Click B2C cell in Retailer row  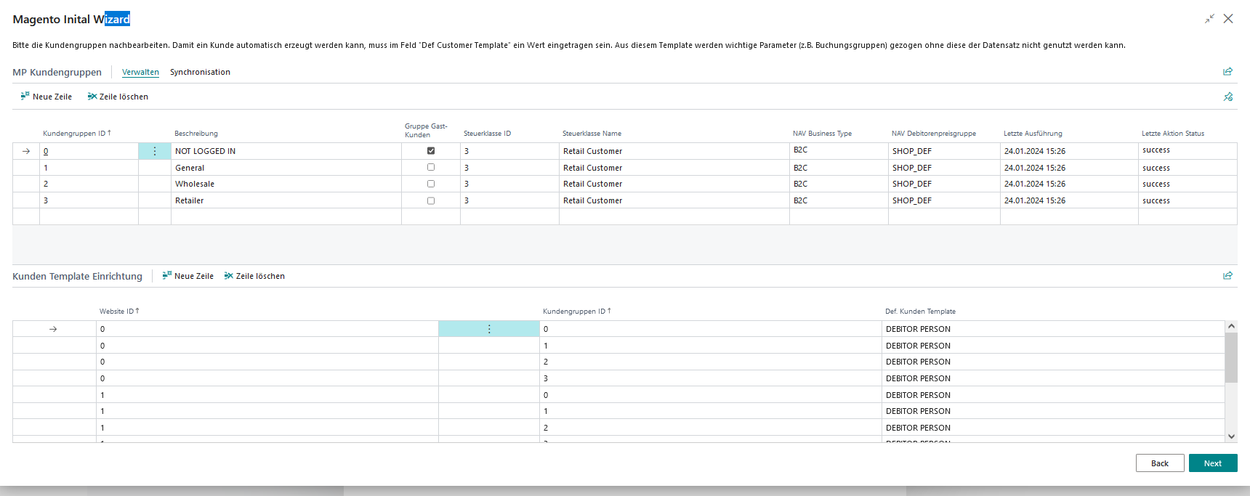[839, 200]
